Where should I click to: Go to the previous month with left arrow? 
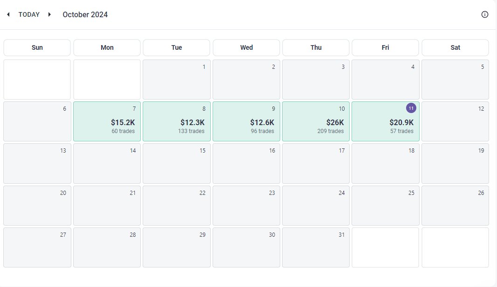8,14
